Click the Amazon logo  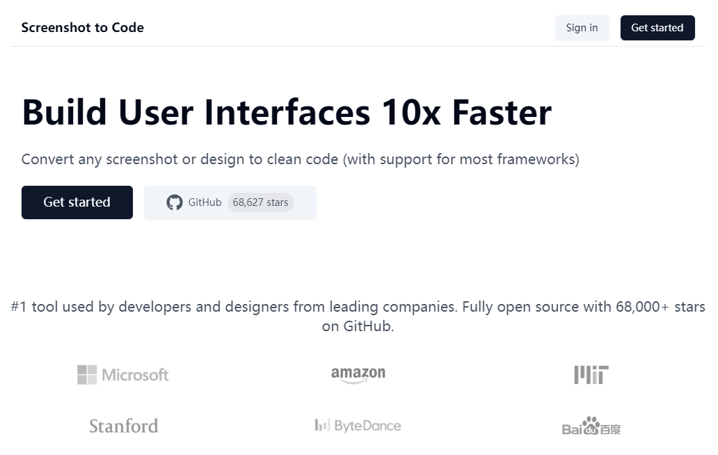point(358,374)
